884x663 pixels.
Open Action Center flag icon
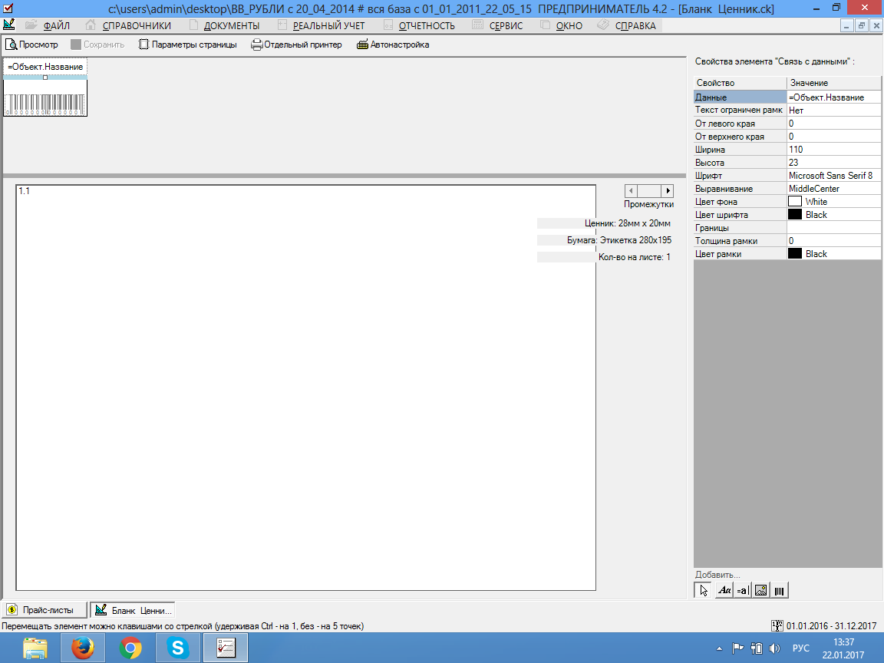coord(737,648)
